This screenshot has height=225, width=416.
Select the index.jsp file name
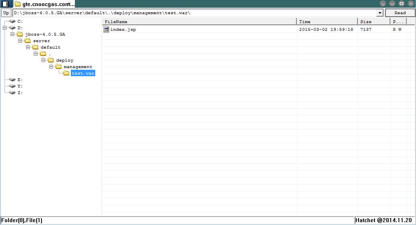[123, 30]
